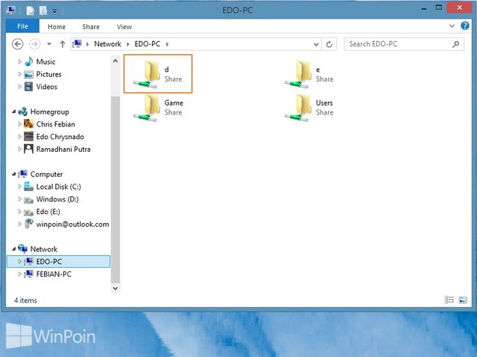Expand the Music tree node
This screenshot has height=357, width=477.
(20, 62)
